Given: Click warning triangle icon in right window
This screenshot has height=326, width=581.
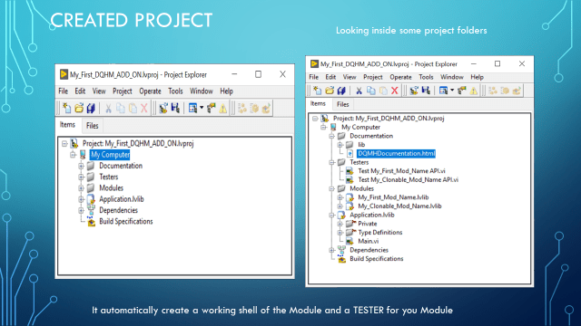Looking at the screenshot, I should click(x=474, y=91).
